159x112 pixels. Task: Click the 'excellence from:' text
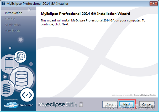point(11,100)
